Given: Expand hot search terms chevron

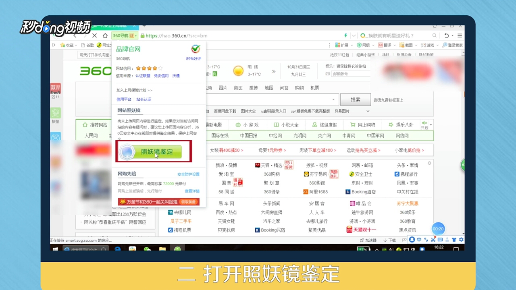Looking at the screenshot, I should point(368,111).
